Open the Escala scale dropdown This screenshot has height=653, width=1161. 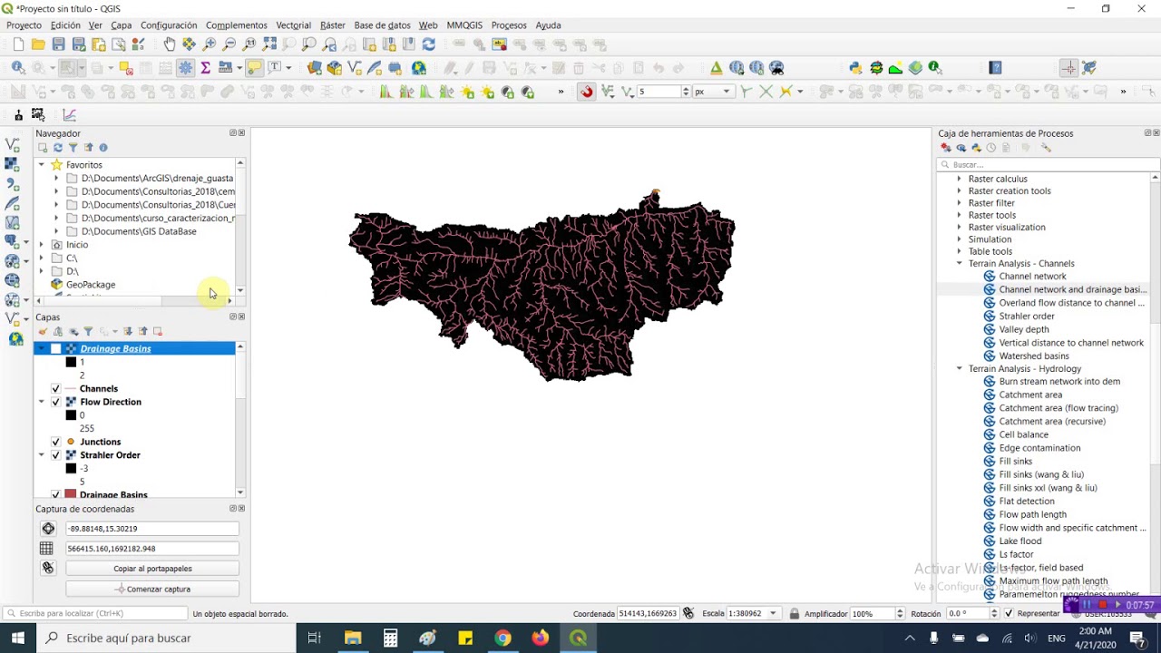pyautogui.click(x=773, y=614)
